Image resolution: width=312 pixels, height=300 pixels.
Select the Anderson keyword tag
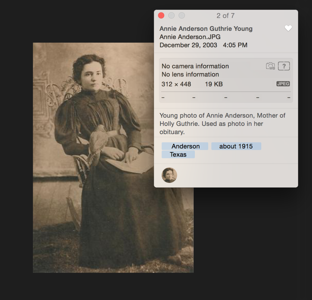click(185, 146)
